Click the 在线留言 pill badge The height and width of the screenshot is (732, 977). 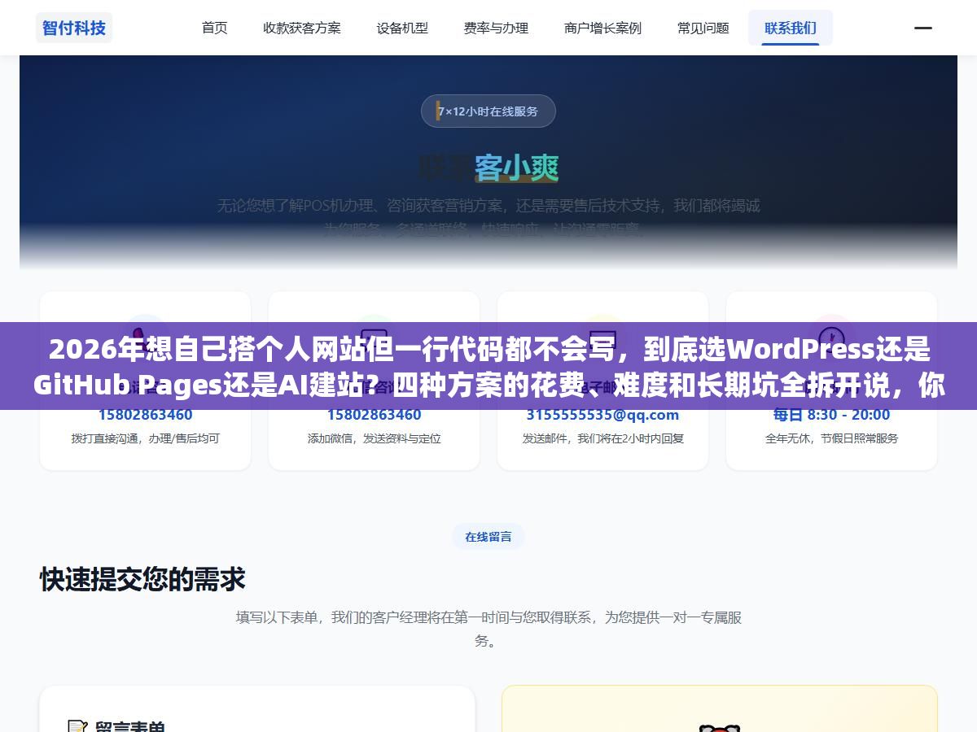point(488,537)
